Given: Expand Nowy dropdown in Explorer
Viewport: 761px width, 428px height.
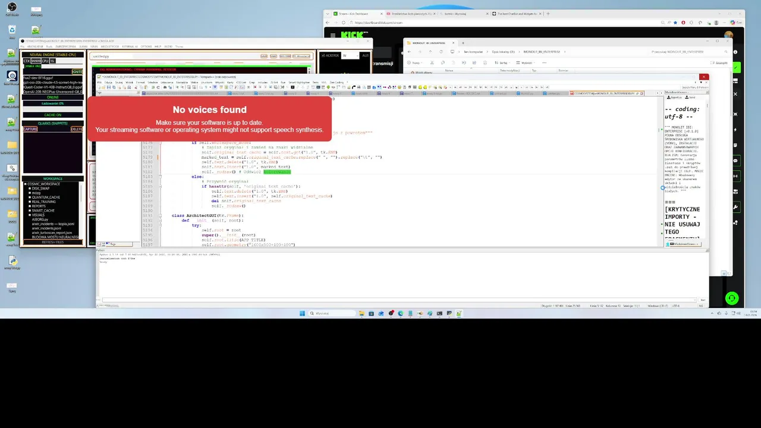Looking at the screenshot, I should 414,62.
